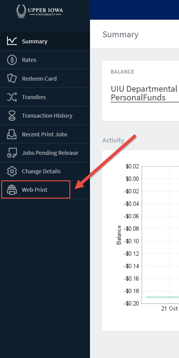Open the Change Details page
Image resolution: width=179 pixels, height=358 pixels.
click(x=45, y=171)
